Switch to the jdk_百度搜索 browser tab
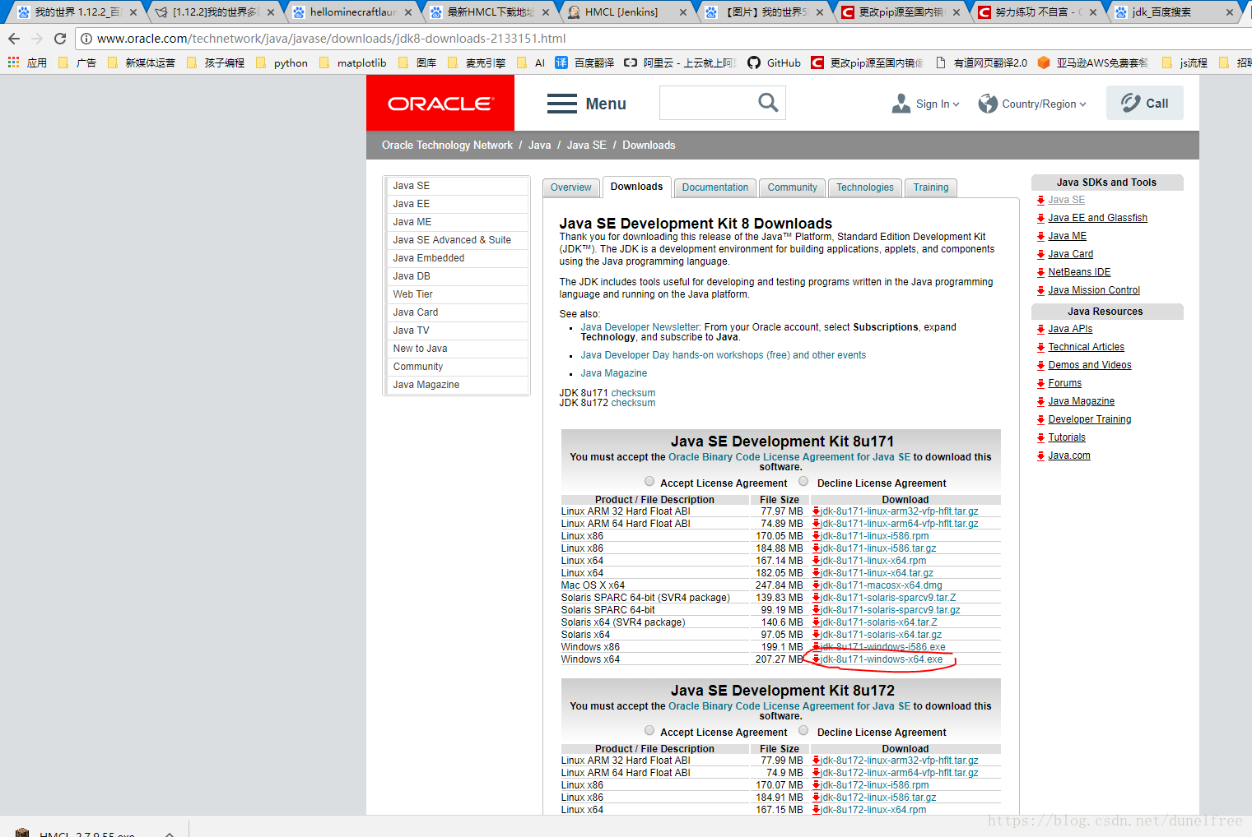The width and height of the screenshot is (1252, 837). tap(1172, 12)
